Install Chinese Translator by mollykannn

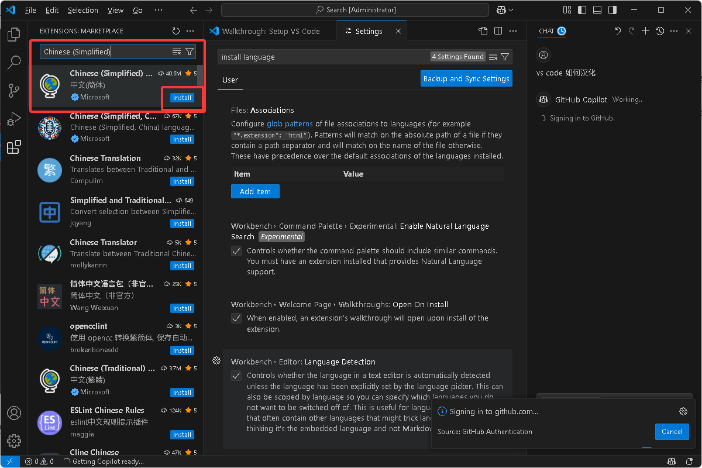(182, 266)
